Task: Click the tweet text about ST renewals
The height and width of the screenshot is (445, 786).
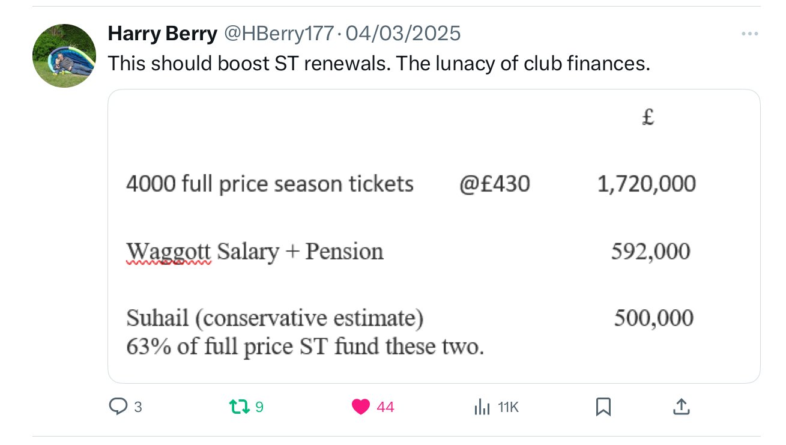Action: tap(378, 63)
